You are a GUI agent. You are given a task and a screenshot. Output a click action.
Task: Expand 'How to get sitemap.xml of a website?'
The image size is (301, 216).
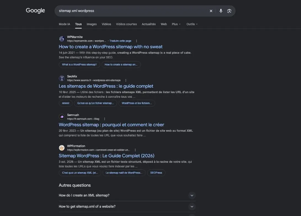tap(127, 206)
